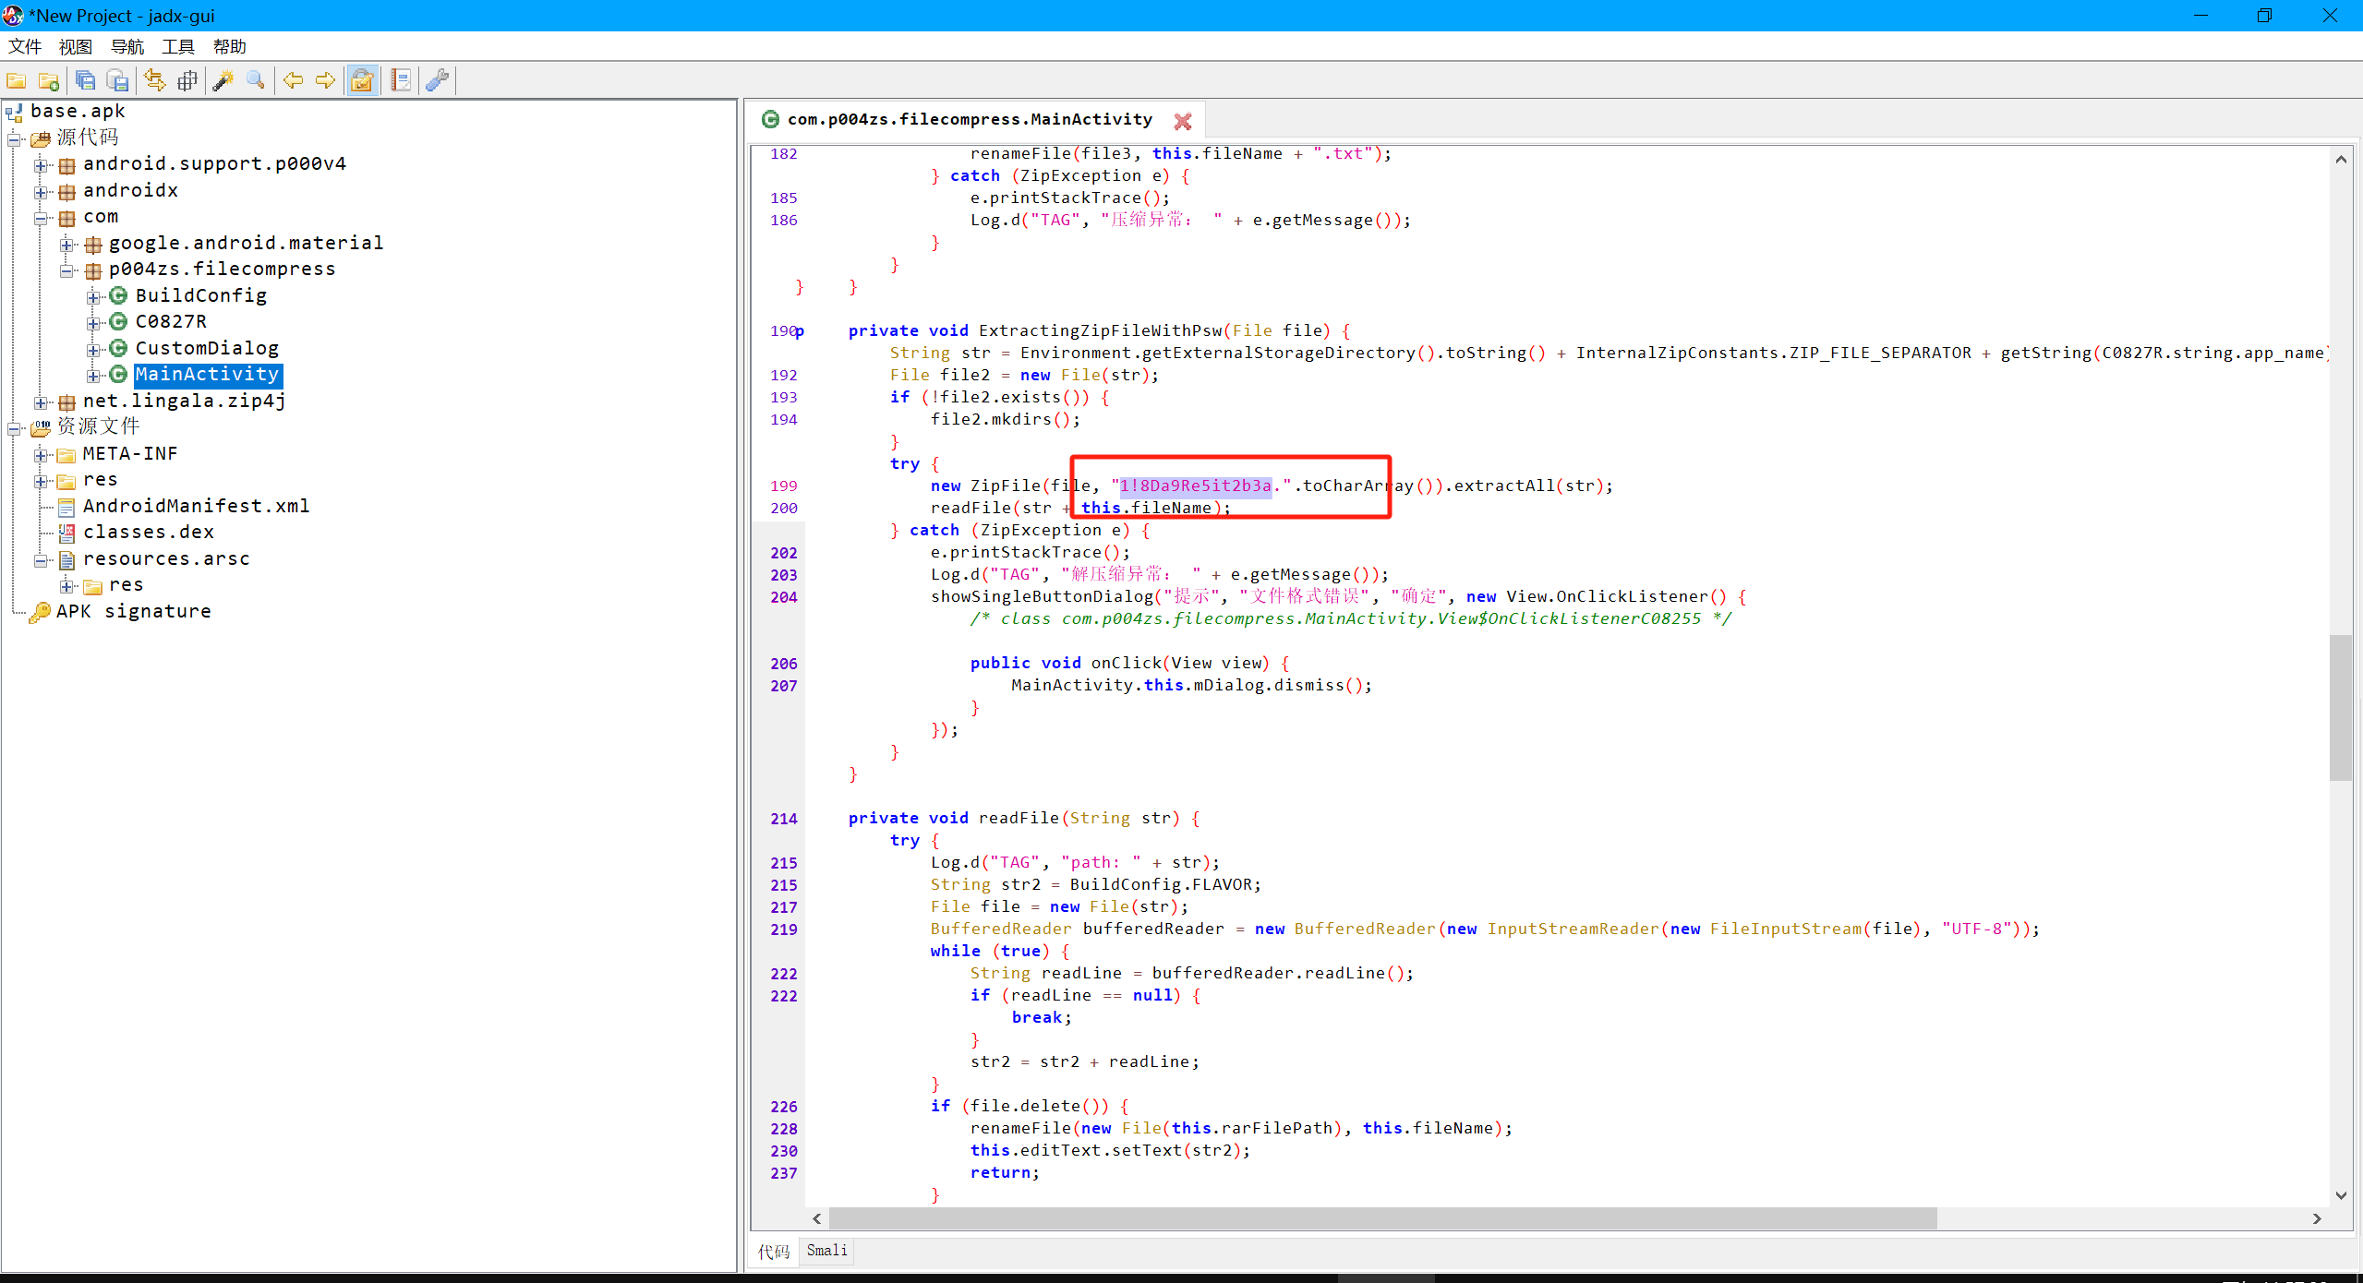Open preferences with wrench icon

point(438,81)
